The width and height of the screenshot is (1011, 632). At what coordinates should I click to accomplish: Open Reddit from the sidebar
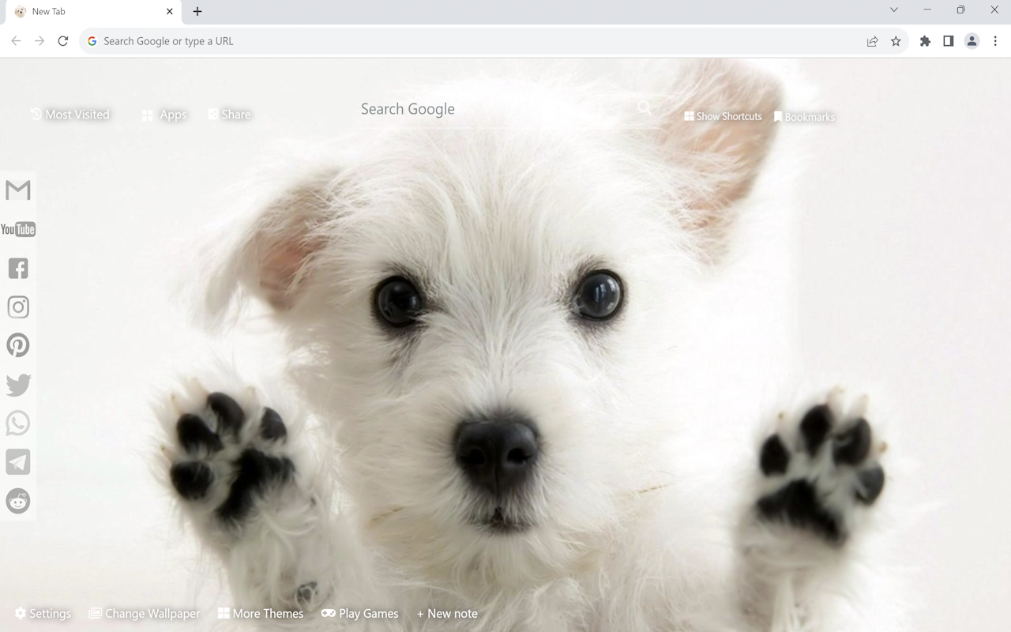(17, 500)
